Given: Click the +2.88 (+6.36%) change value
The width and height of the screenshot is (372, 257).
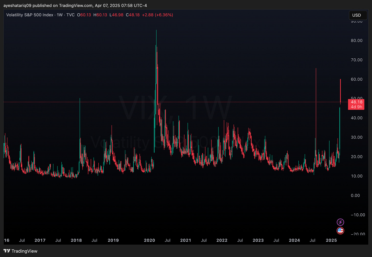Looking at the screenshot, I should point(157,15).
